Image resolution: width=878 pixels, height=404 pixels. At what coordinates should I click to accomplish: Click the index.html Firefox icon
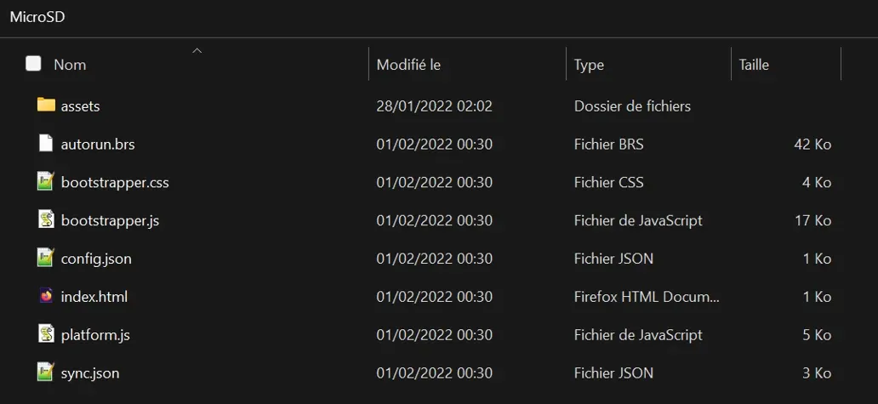[x=46, y=297]
